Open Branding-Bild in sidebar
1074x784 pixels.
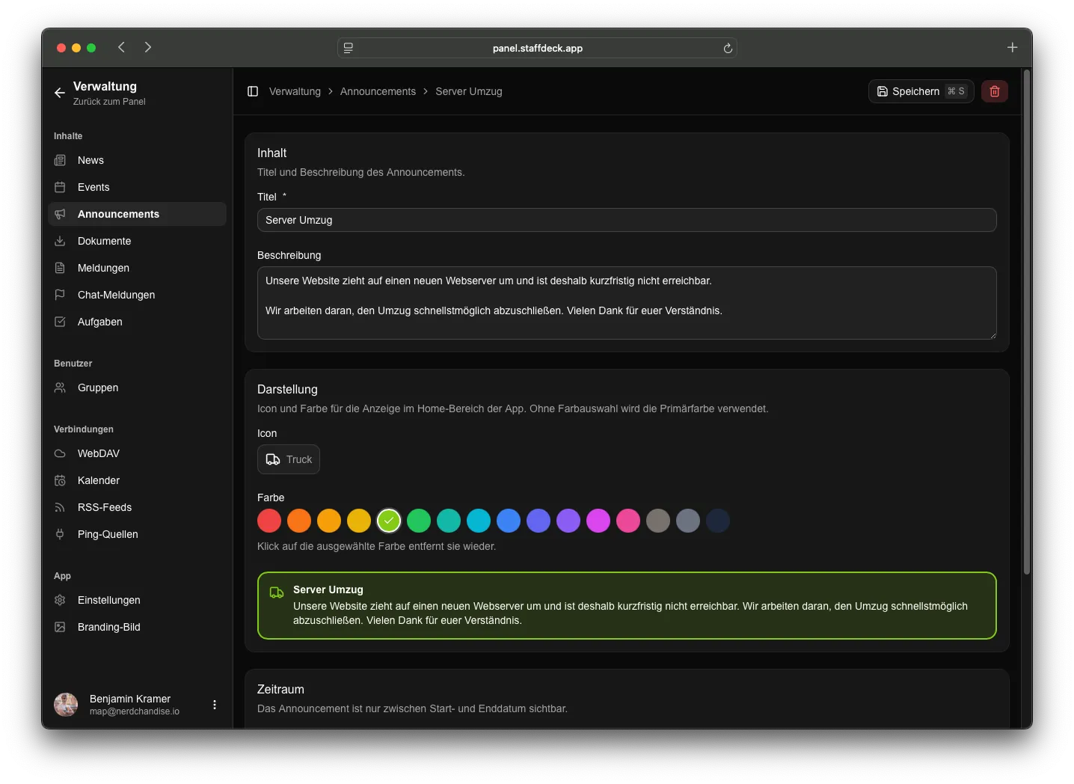[x=137, y=627]
